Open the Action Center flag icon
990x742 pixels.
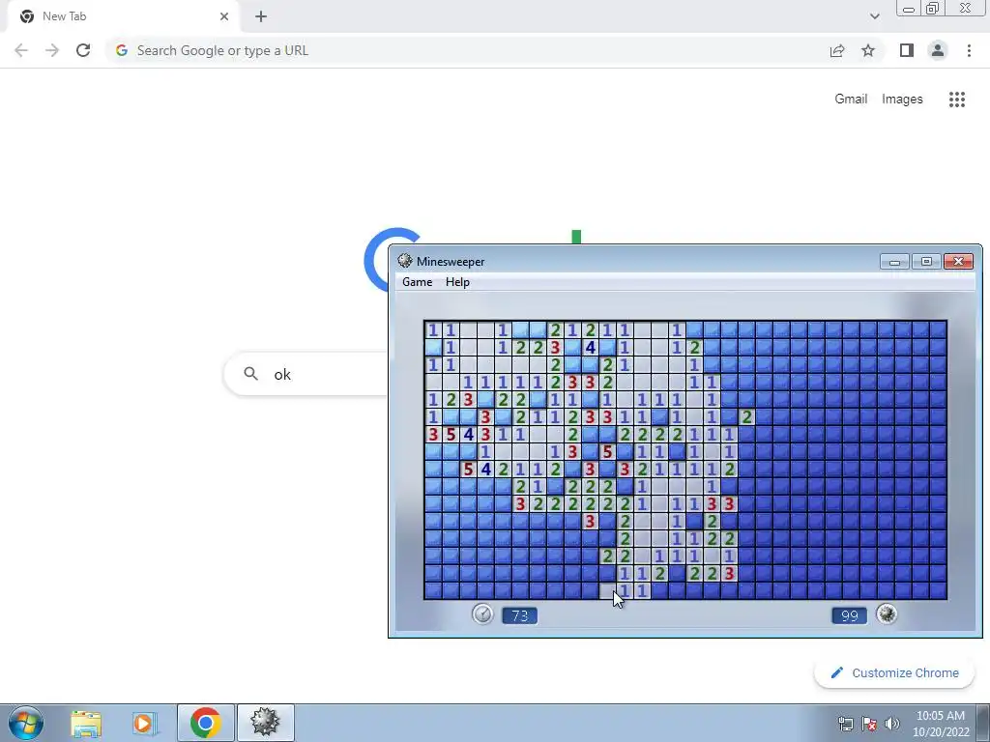(x=869, y=723)
